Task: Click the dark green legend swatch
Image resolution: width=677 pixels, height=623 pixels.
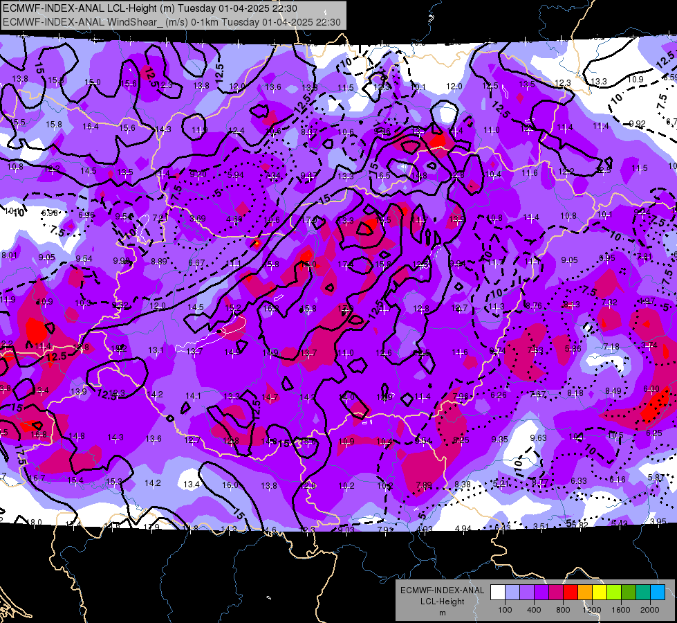Action: pyautogui.click(x=629, y=593)
